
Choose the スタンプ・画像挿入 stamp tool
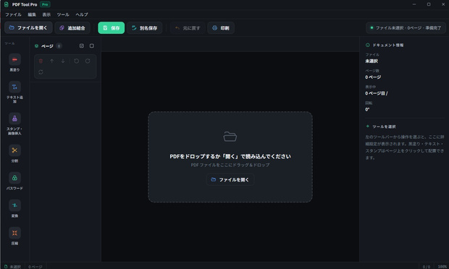[x=14, y=119]
